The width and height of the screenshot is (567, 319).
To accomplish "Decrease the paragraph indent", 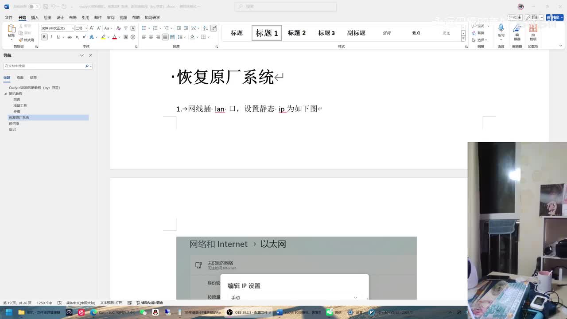I will (179, 28).
